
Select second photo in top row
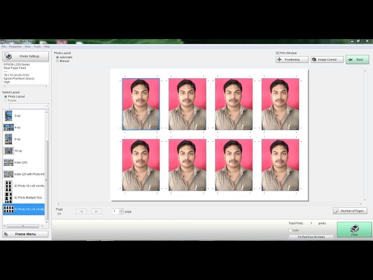pyautogui.click(x=188, y=104)
